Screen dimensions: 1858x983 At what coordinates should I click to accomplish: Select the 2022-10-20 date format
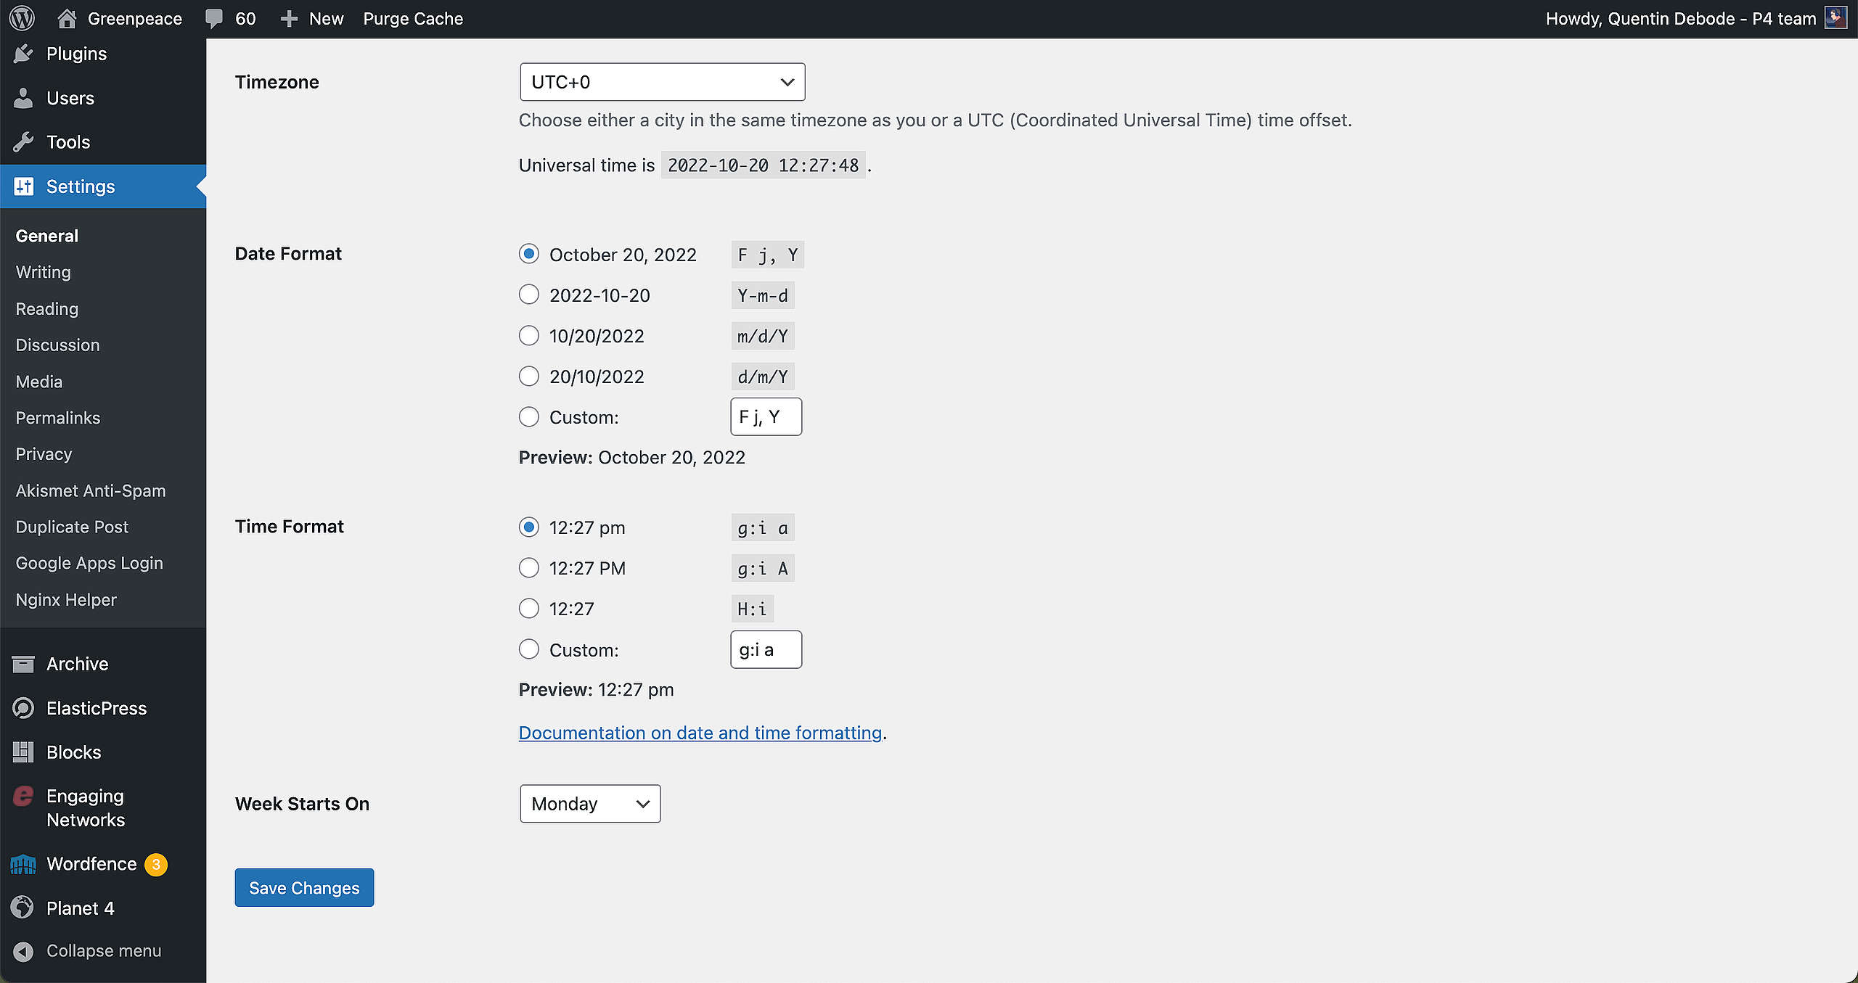coord(529,295)
